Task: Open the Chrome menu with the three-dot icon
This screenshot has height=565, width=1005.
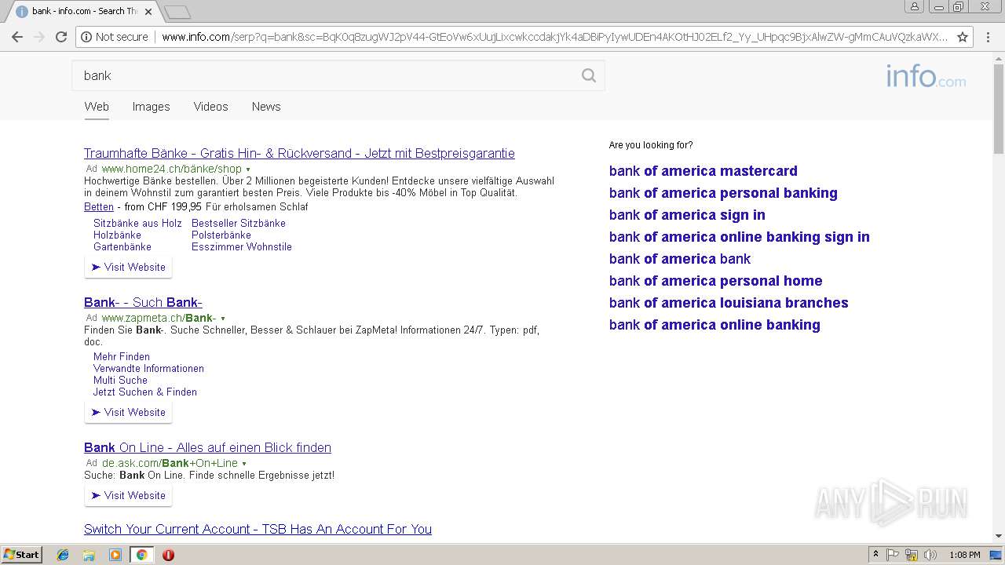Action: [x=987, y=37]
